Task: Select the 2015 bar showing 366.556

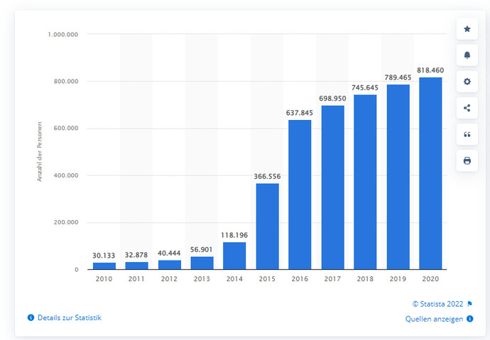Action: tap(267, 226)
